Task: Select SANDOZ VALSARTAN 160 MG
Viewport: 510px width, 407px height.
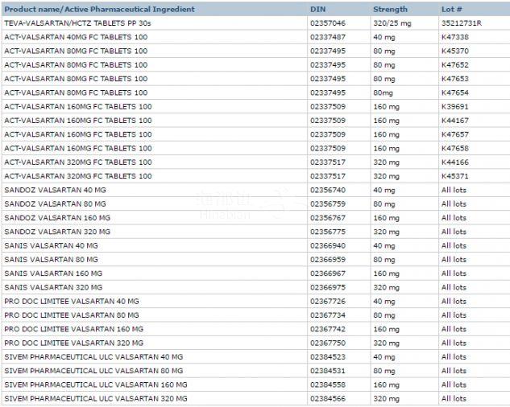Action: click(x=57, y=218)
